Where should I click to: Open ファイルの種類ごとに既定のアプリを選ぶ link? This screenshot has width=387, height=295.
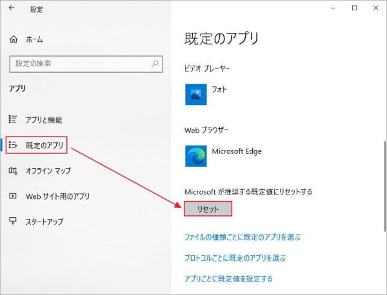point(243,237)
